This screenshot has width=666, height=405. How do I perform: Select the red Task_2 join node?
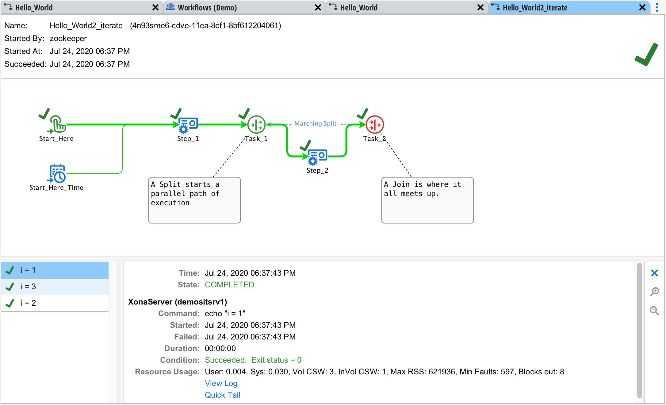(375, 124)
